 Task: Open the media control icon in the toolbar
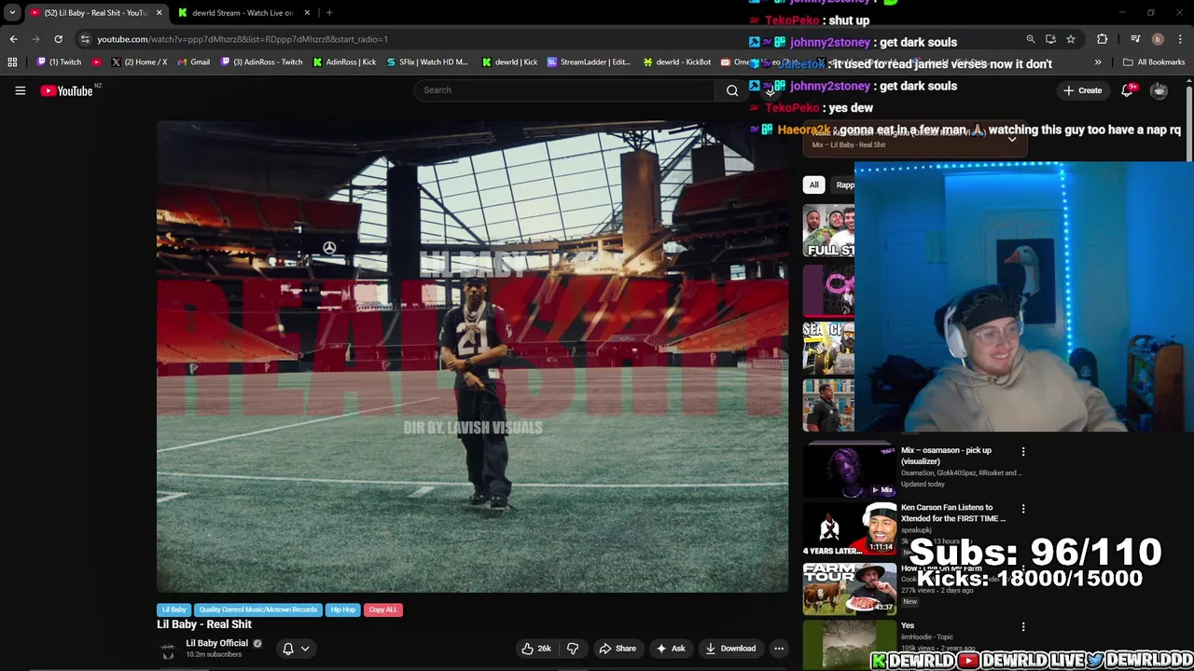[x=1135, y=39]
